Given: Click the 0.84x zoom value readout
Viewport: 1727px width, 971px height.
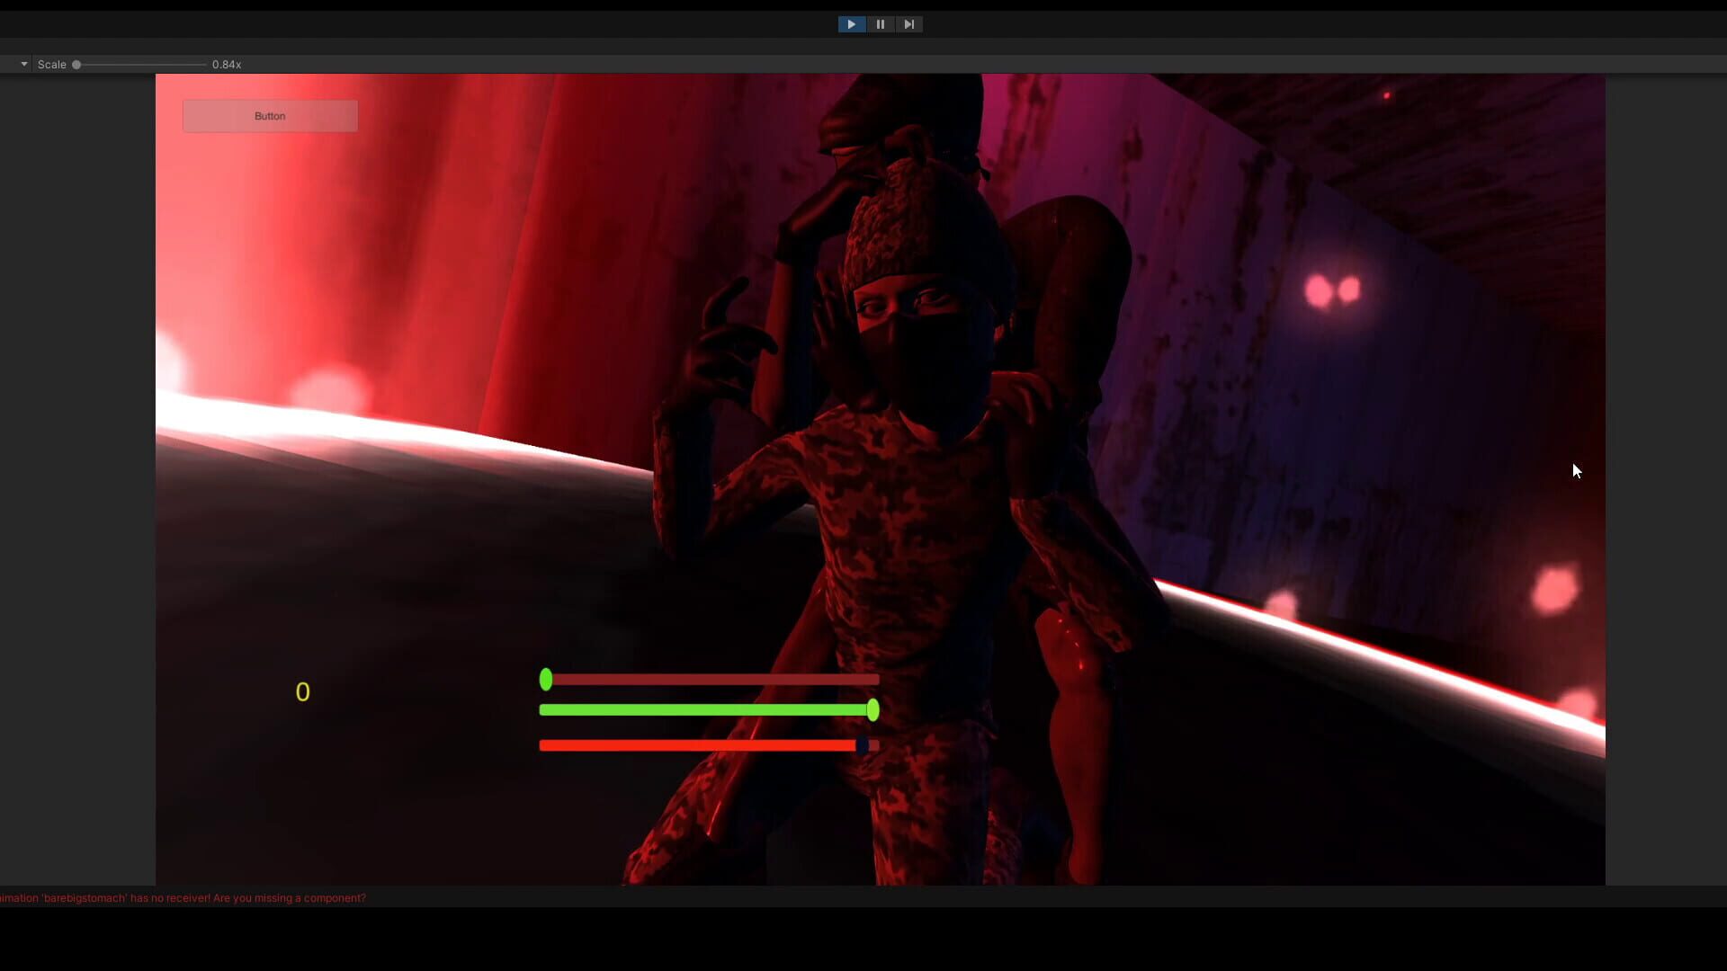Looking at the screenshot, I should pos(225,64).
